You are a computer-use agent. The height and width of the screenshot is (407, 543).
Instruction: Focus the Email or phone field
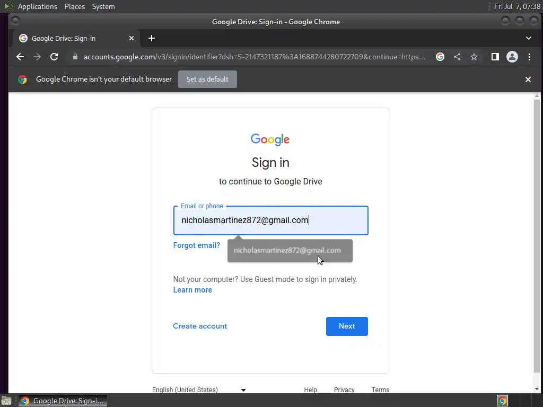click(271, 220)
